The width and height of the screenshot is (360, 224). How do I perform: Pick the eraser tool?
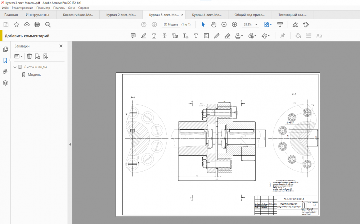point(227,36)
